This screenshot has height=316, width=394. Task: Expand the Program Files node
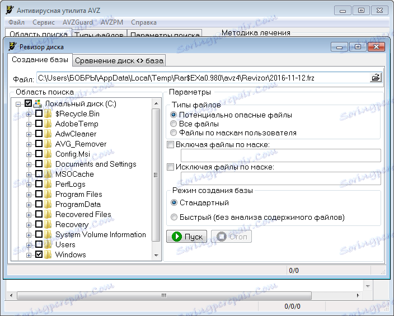(x=29, y=195)
